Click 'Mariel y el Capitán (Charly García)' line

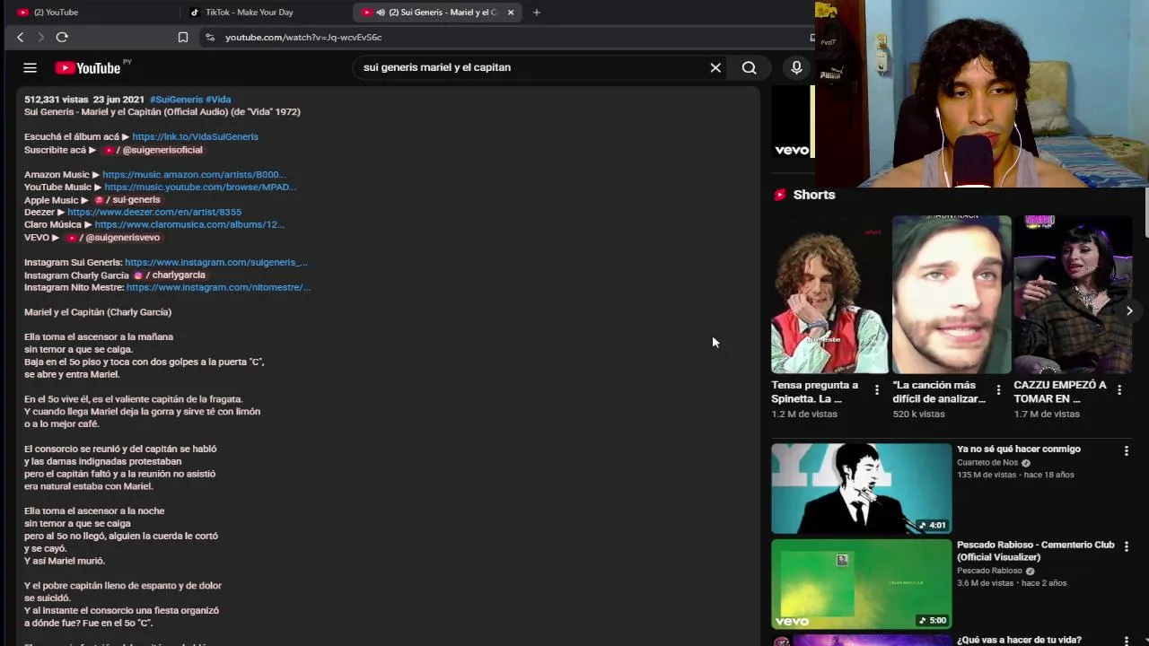click(98, 312)
